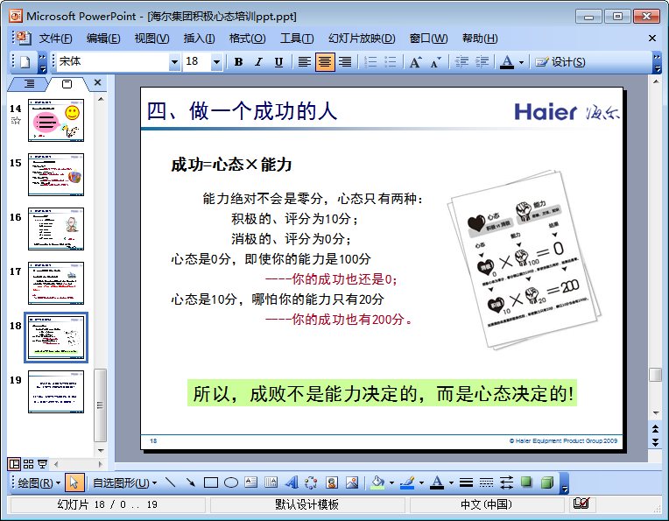The width and height of the screenshot is (669, 521).
Task: Create a new blank presentation
Action: coord(25,62)
